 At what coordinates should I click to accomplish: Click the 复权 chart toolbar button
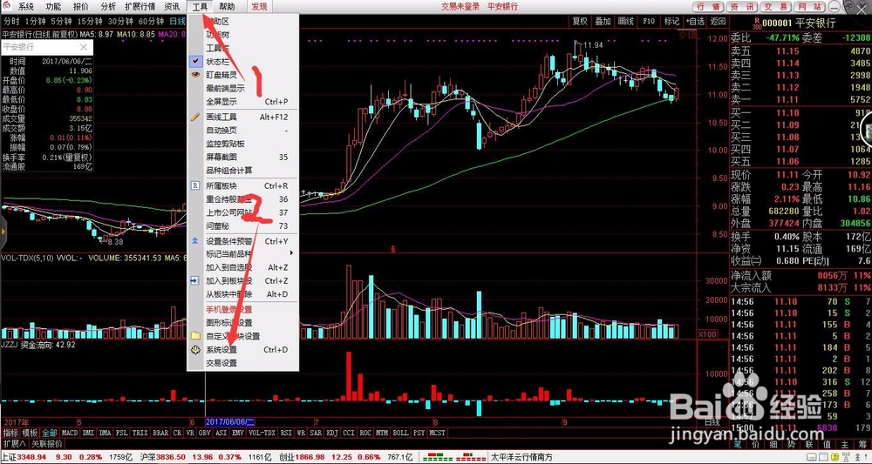point(580,21)
